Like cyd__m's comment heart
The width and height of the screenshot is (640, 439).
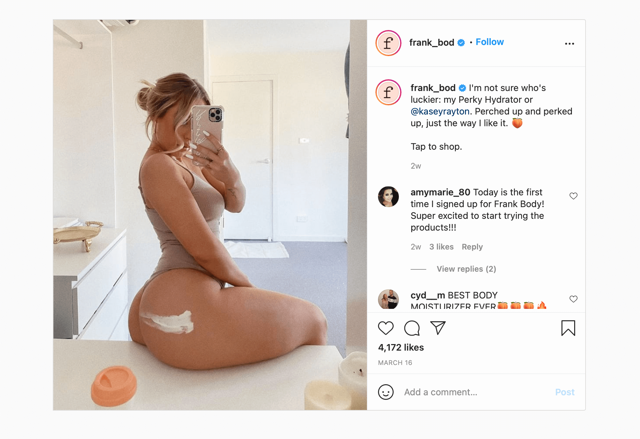point(573,299)
